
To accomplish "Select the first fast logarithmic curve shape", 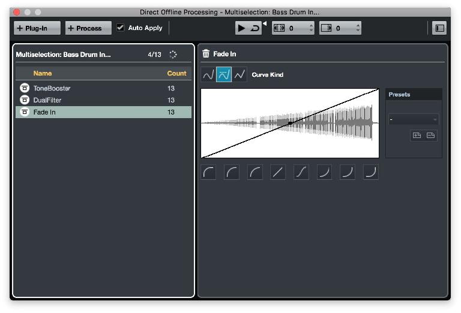I will click(x=208, y=172).
